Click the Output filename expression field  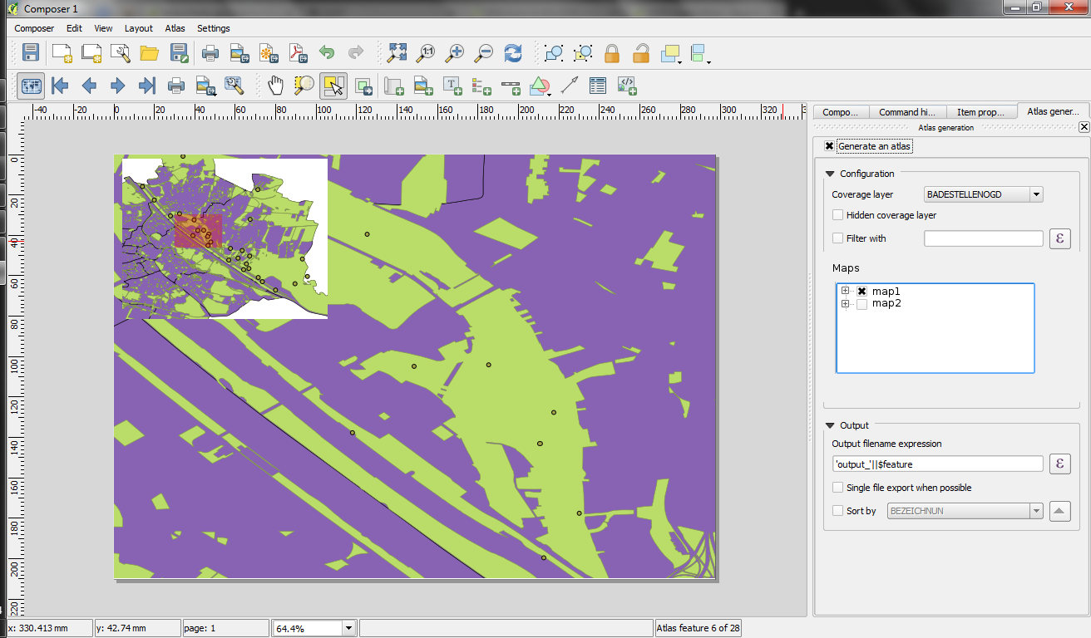pyautogui.click(x=937, y=464)
